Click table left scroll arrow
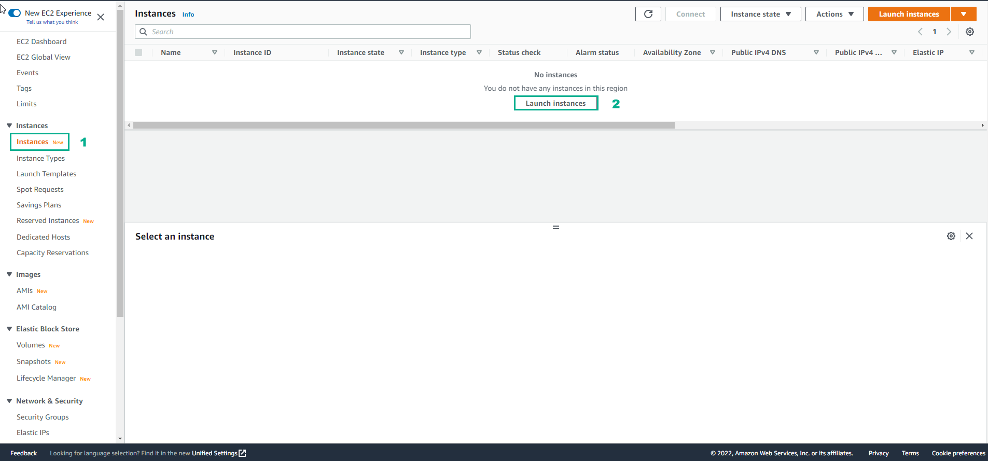Image resolution: width=988 pixels, height=461 pixels. click(129, 125)
